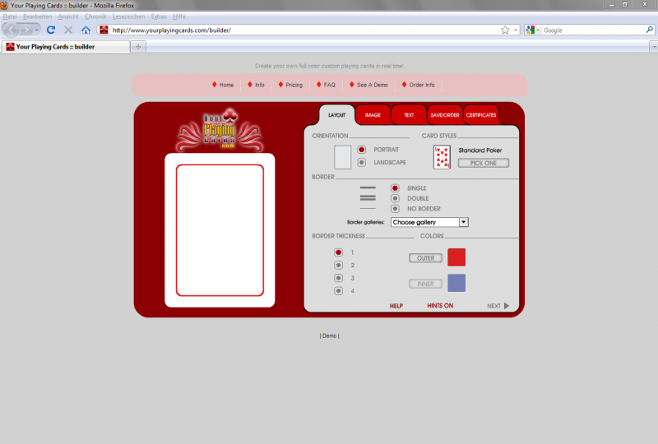The height and width of the screenshot is (444, 658).
Task: Click the PICK ONE button
Action: (x=484, y=163)
